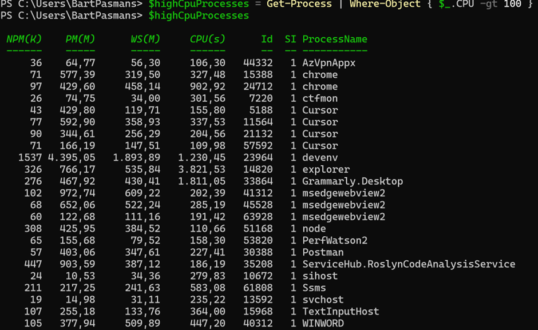Click the PM value 903,59
The image size is (538, 330).
77,264
